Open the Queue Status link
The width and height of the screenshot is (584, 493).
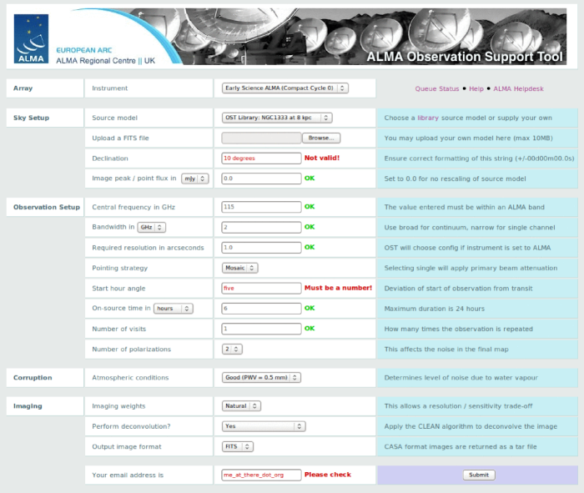point(437,88)
